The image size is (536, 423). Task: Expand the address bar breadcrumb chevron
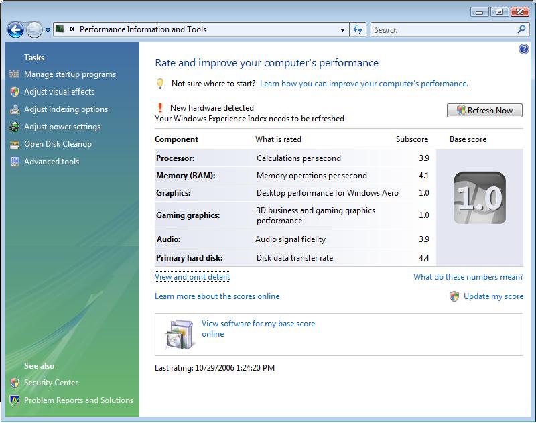coord(72,29)
